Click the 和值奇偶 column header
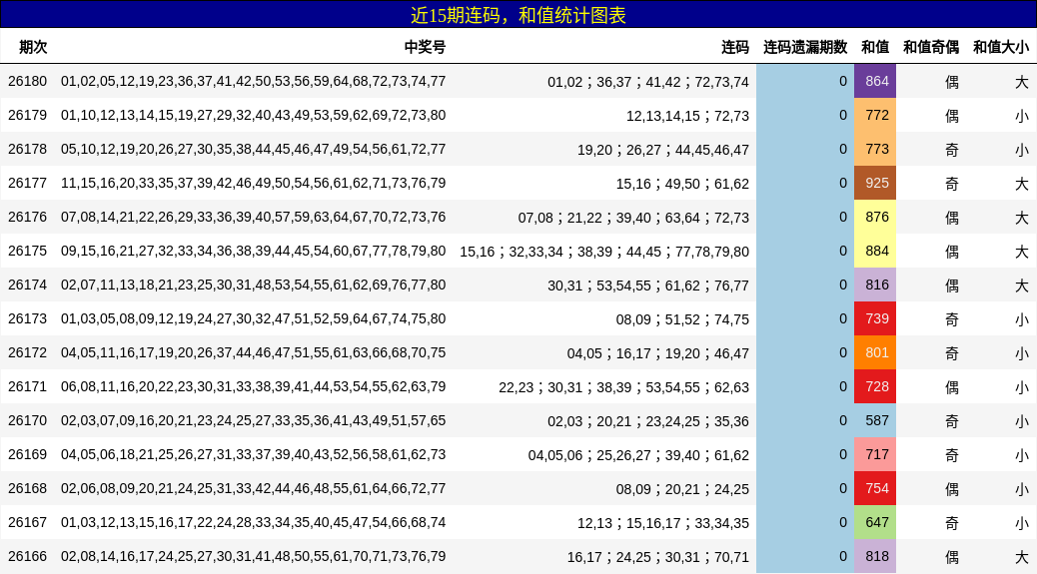Image resolution: width=1037 pixels, height=574 pixels. click(x=930, y=47)
